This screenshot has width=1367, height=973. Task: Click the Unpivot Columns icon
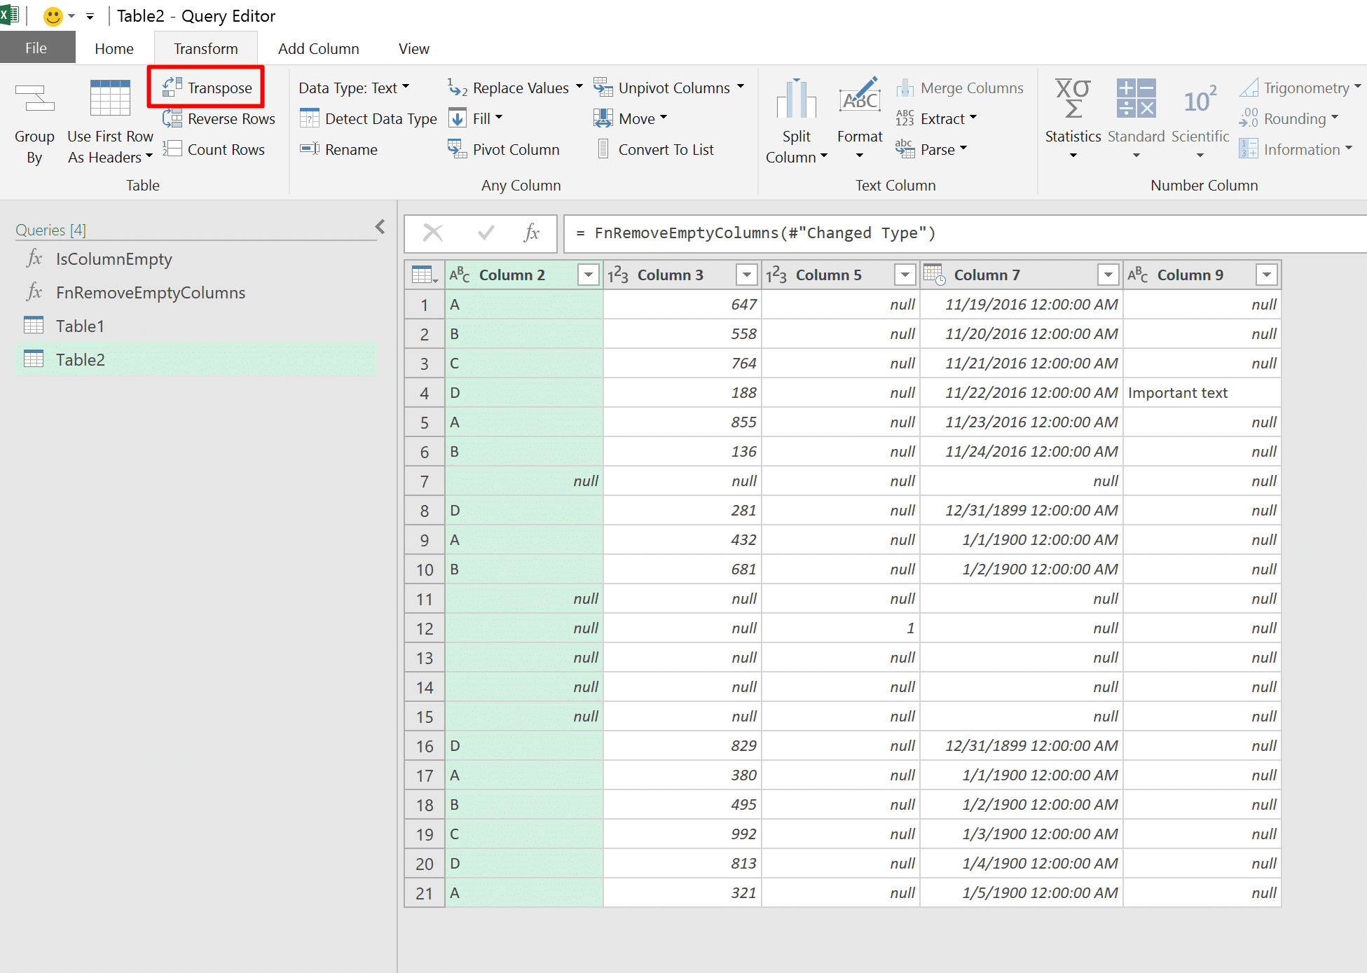(x=603, y=88)
